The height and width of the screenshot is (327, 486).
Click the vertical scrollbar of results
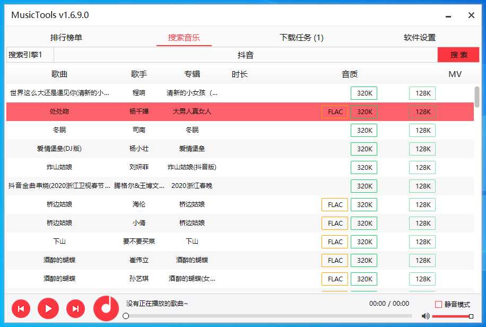coord(477,97)
